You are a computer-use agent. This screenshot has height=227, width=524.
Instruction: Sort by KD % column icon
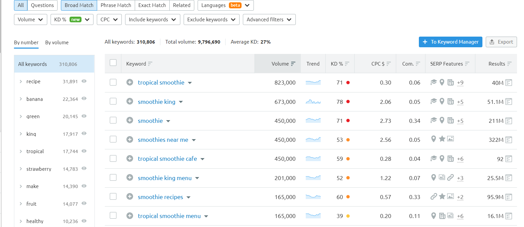(347, 64)
